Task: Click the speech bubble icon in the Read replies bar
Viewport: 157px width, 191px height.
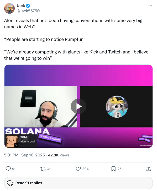Action: [10, 183]
